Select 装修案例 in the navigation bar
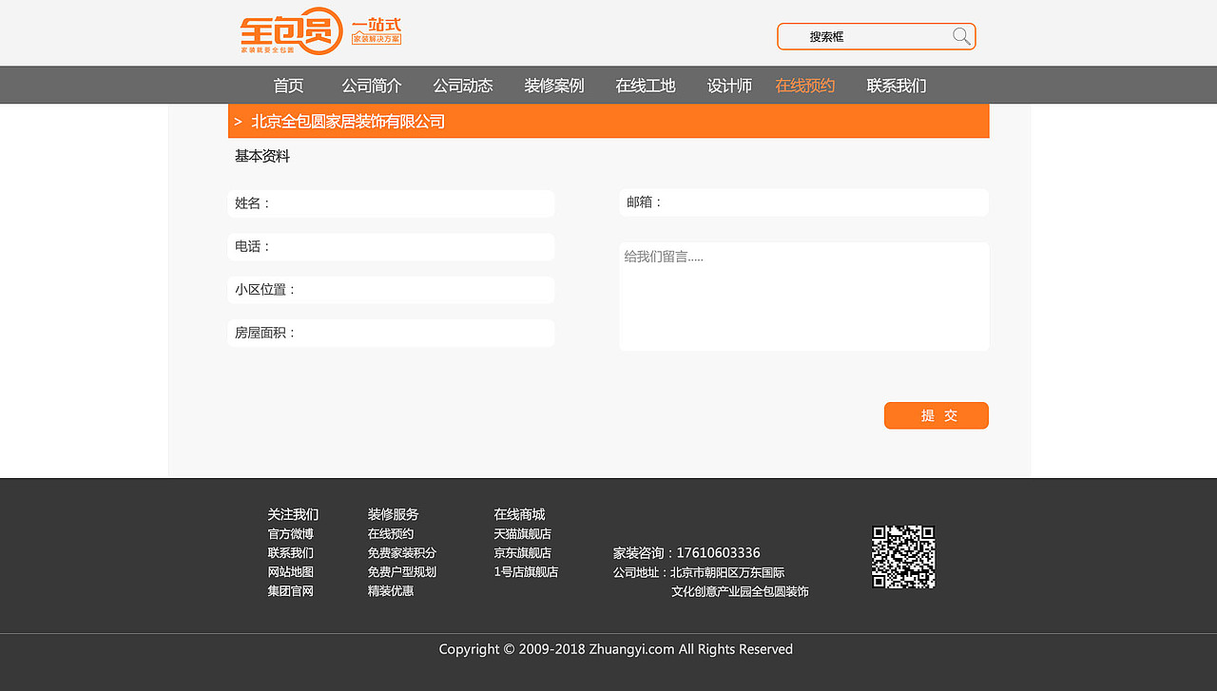Image resolution: width=1217 pixels, height=691 pixels. 554,86
